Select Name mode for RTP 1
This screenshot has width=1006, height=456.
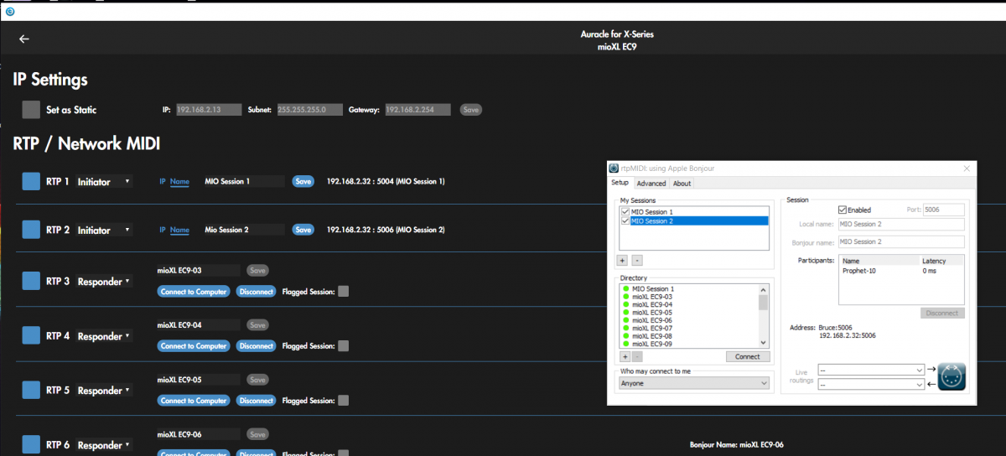pyautogui.click(x=179, y=181)
